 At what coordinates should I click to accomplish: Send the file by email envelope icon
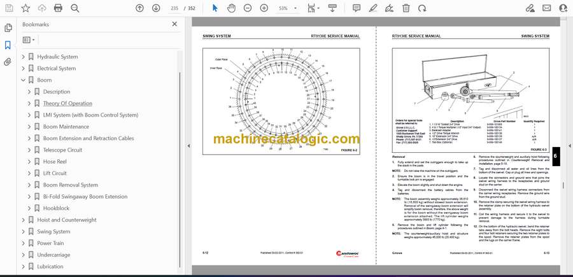pyautogui.click(x=547, y=8)
